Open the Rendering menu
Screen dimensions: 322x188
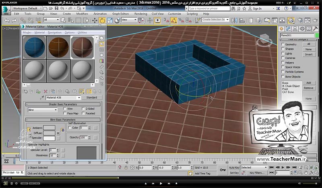[140, 14]
